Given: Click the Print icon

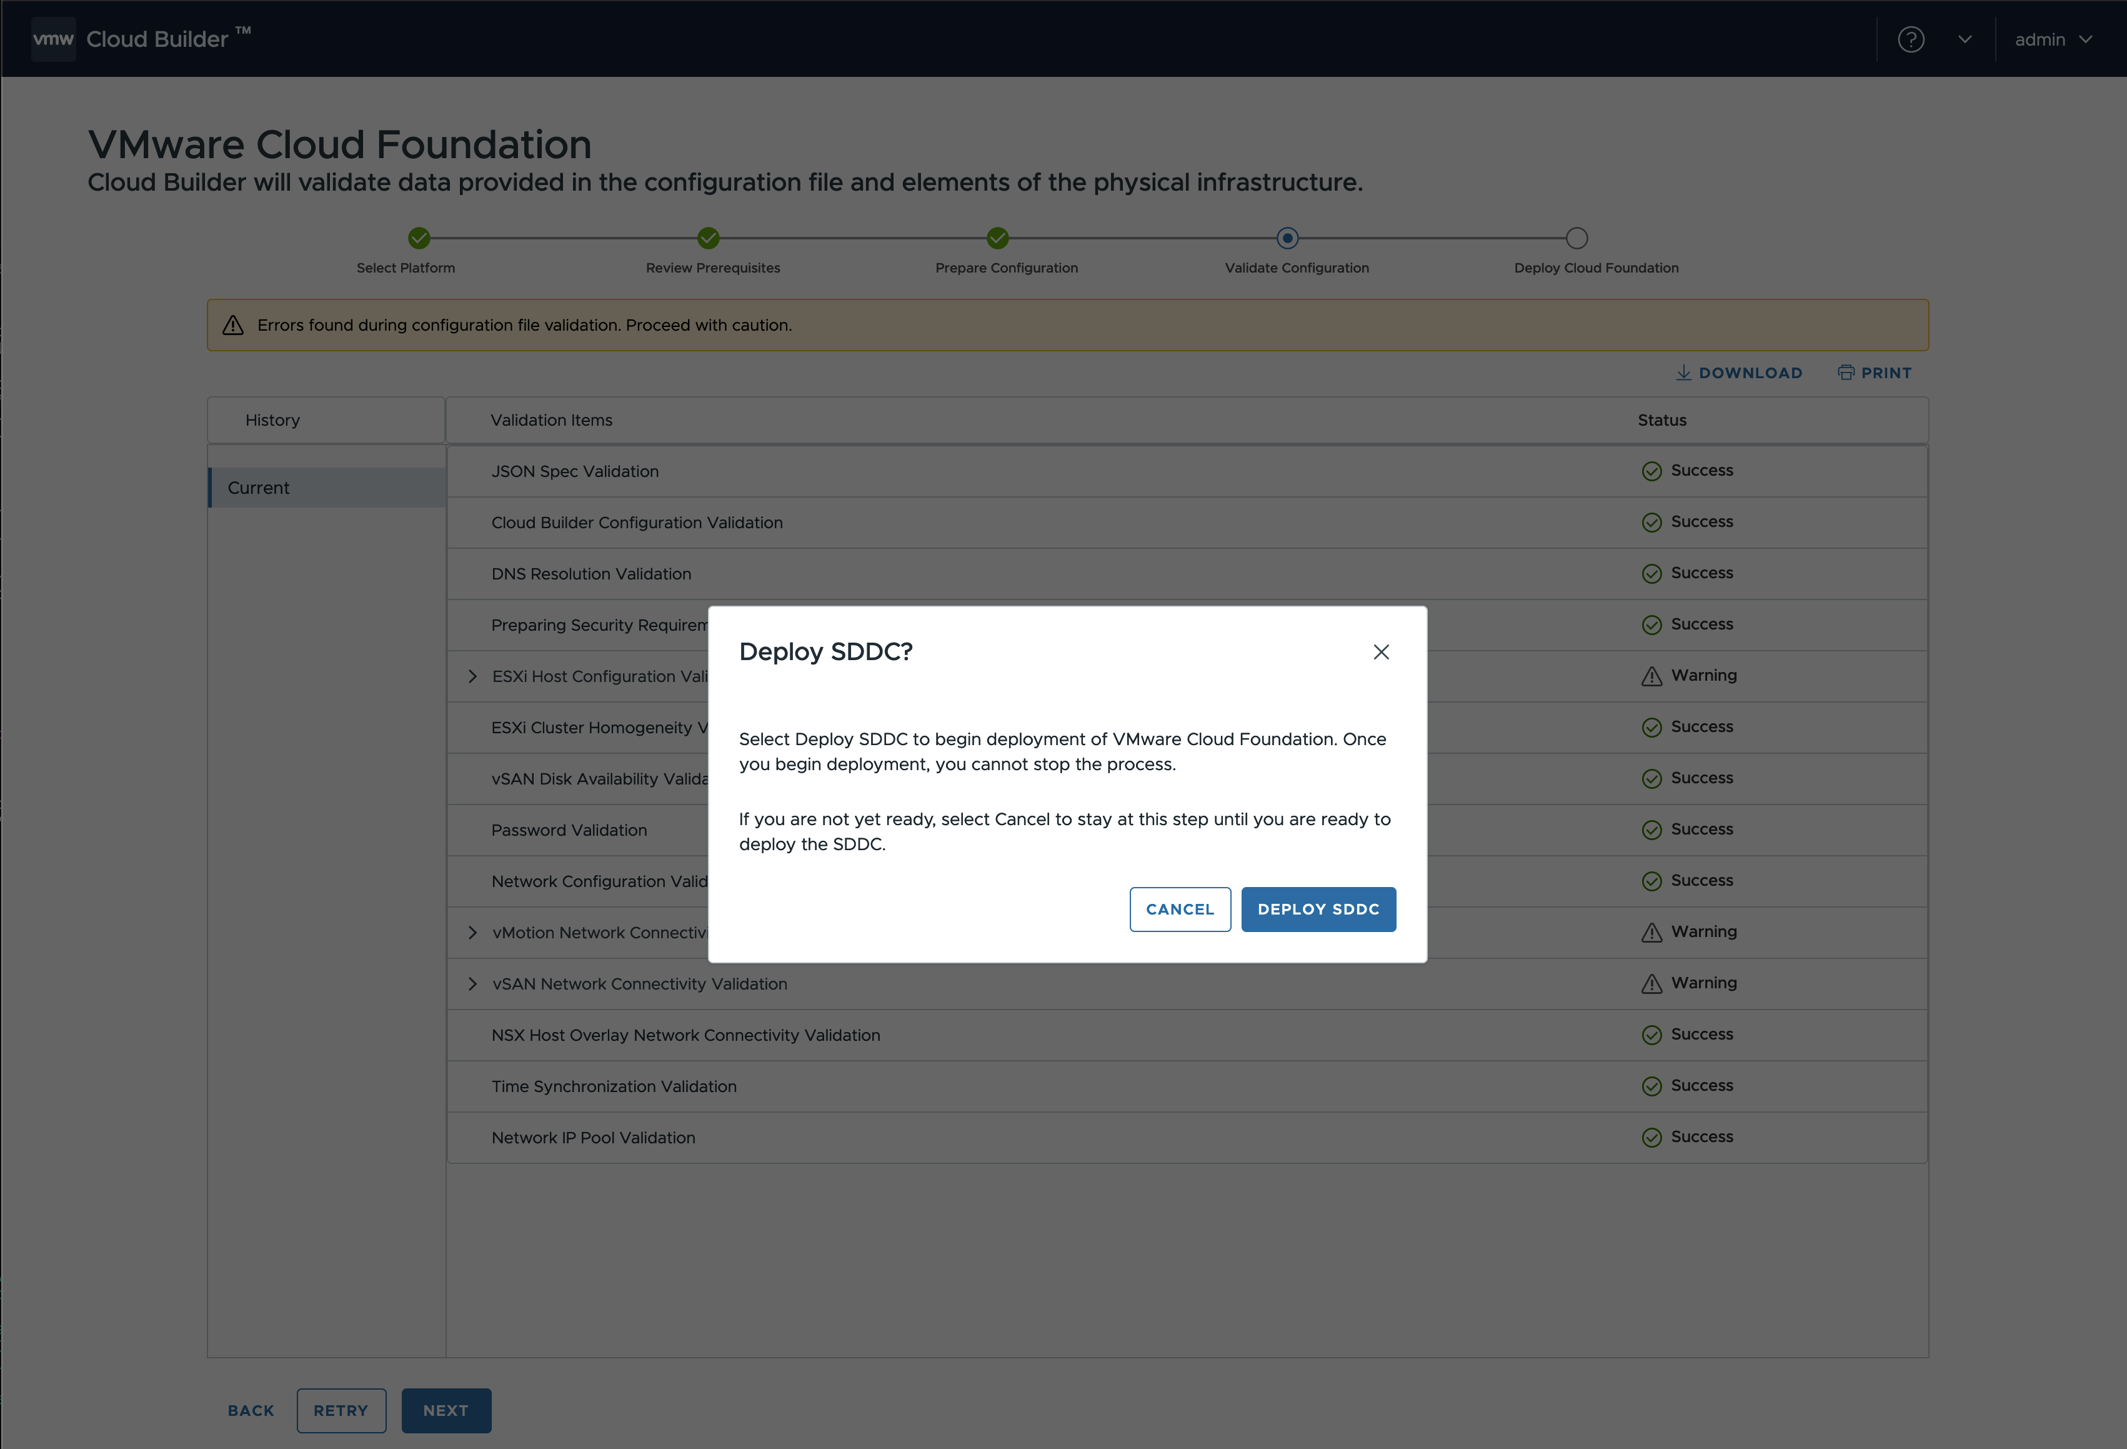Looking at the screenshot, I should pos(1845,373).
